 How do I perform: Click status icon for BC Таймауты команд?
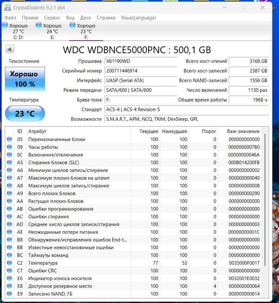[9, 255]
